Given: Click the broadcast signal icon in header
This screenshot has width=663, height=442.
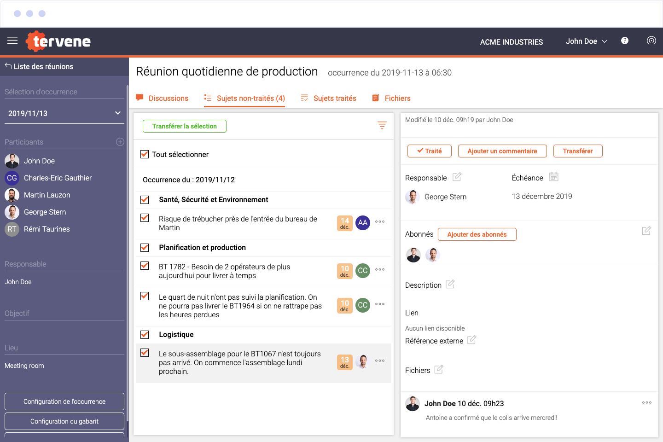Looking at the screenshot, I should tap(651, 41).
